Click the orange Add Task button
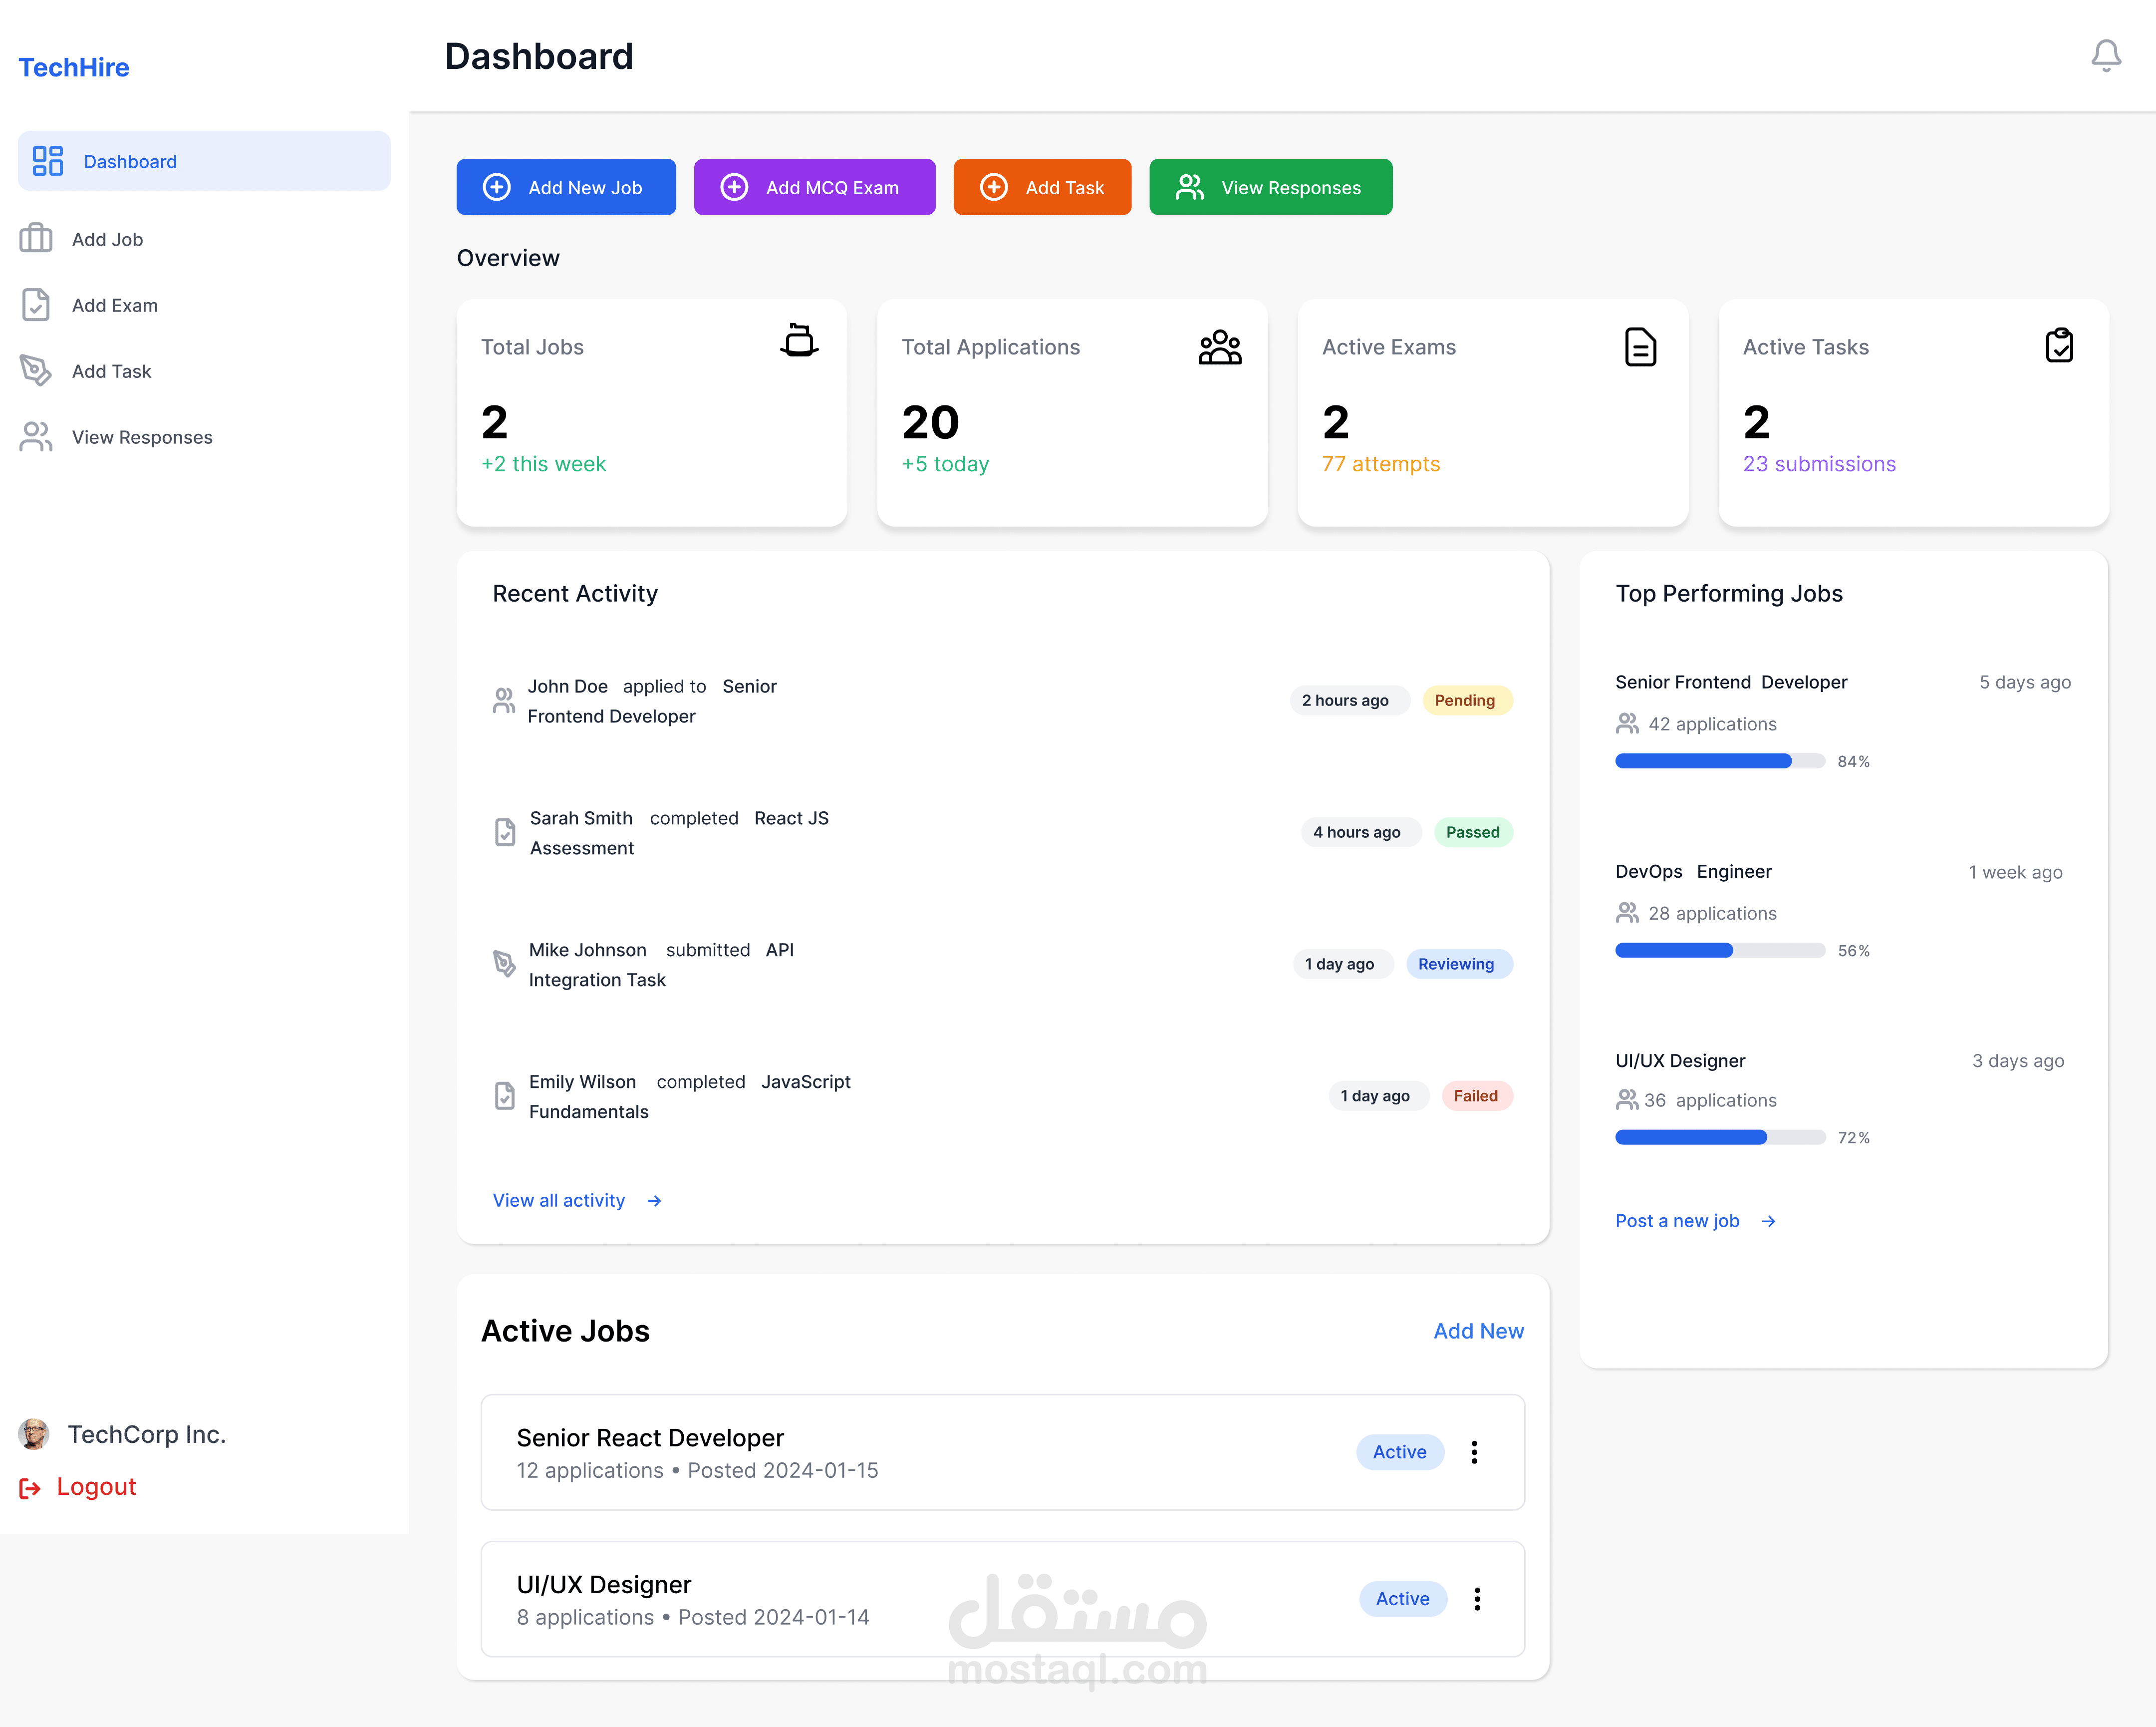Image resolution: width=2156 pixels, height=1727 pixels. pos(1042,187)
